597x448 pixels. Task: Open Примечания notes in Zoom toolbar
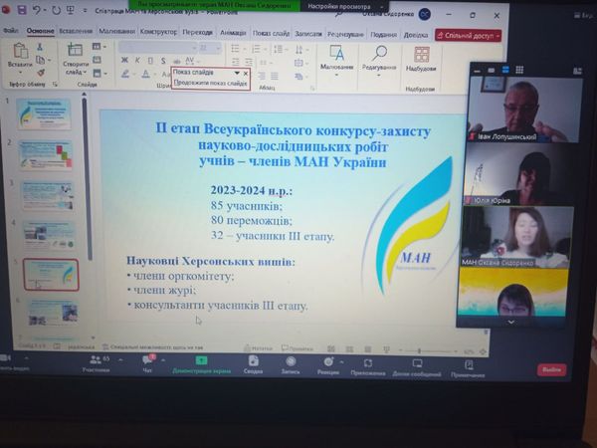coord(468,368)
